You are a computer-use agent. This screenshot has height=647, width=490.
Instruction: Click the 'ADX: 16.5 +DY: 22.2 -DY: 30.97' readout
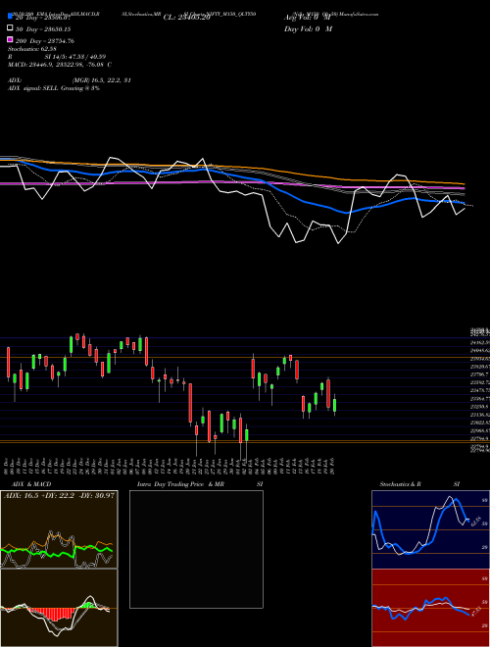(x=59, y=495)
